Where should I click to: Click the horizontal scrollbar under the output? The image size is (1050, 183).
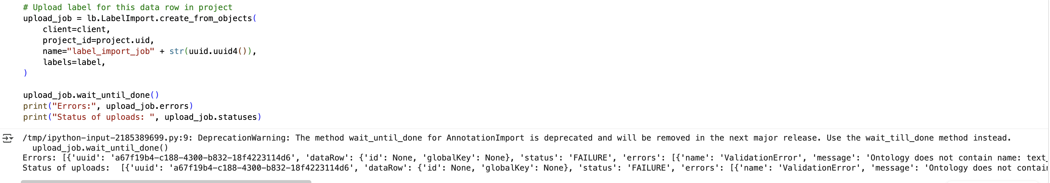166,181
